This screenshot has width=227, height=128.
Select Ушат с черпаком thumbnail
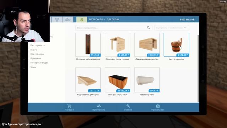(x=176, y=45)
